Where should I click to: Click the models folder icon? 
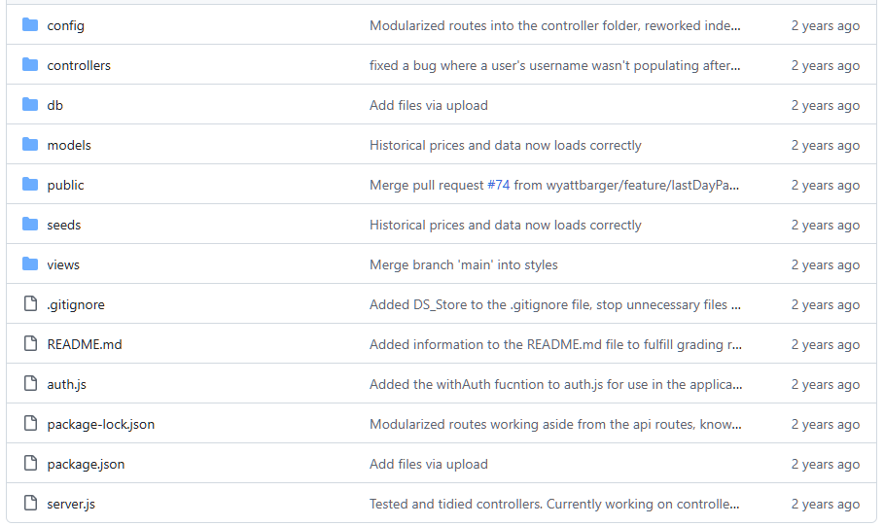pos(30,145)
